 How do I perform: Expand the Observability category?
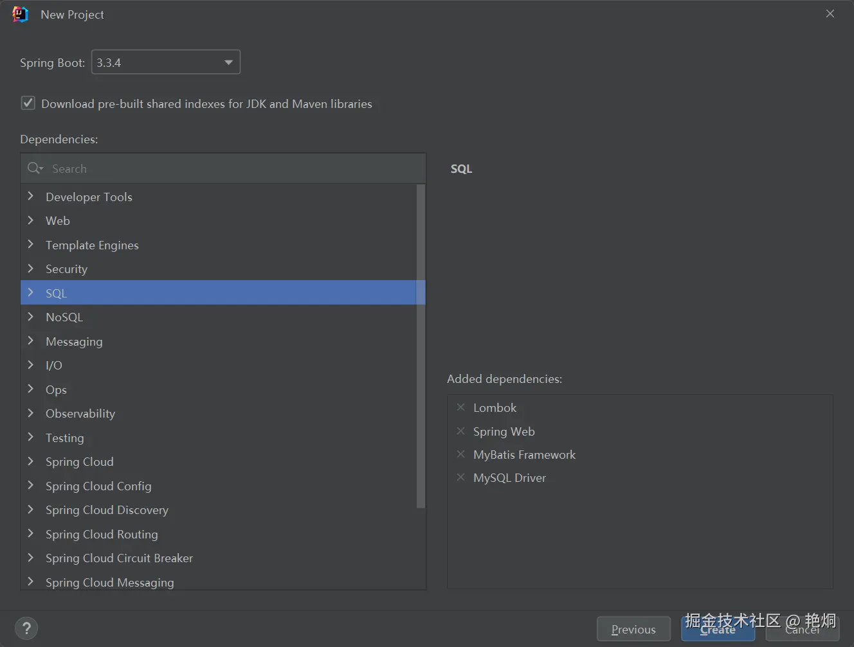[x=30, y=413]
